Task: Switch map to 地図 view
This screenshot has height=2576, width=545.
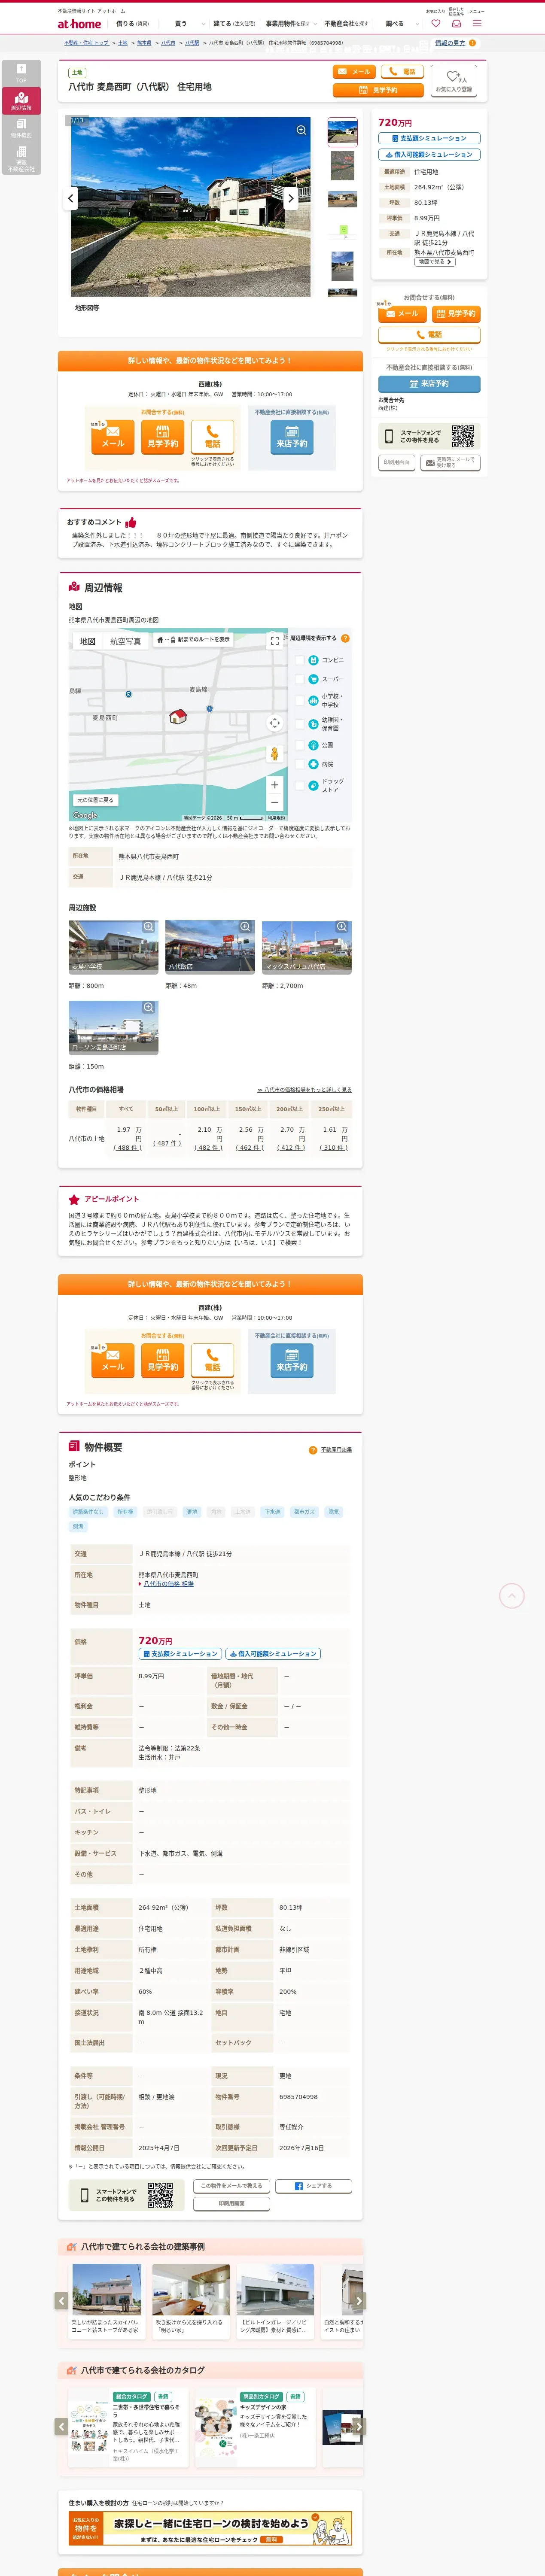Action: 87,641
